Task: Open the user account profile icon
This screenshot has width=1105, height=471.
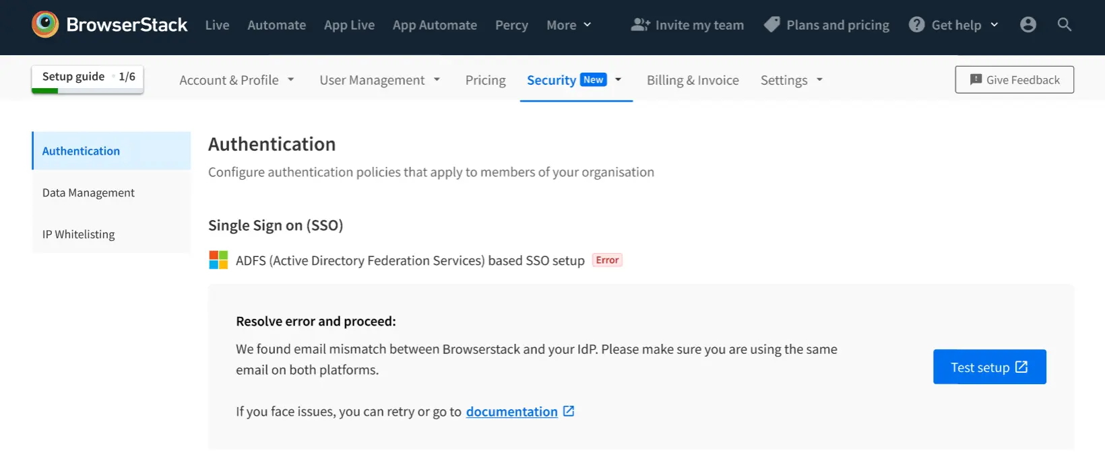Action: [x=1028, y=25]
